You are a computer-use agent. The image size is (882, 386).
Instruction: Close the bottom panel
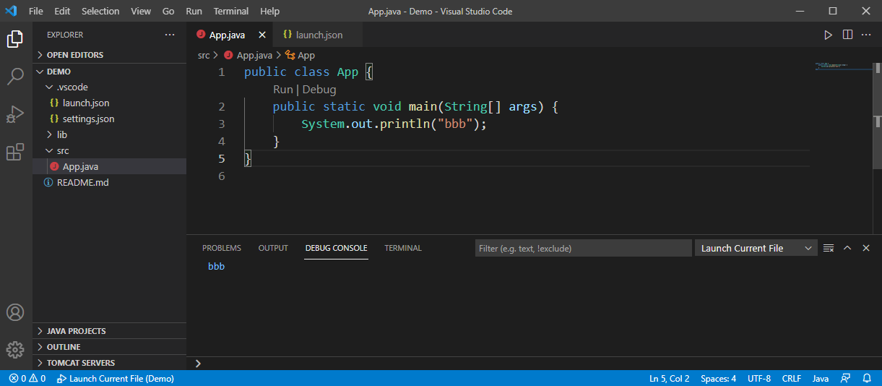tap(866, 248)
